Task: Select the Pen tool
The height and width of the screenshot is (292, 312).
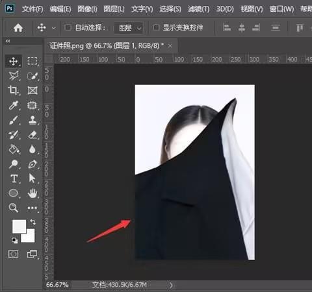Action: coord(32,164)
